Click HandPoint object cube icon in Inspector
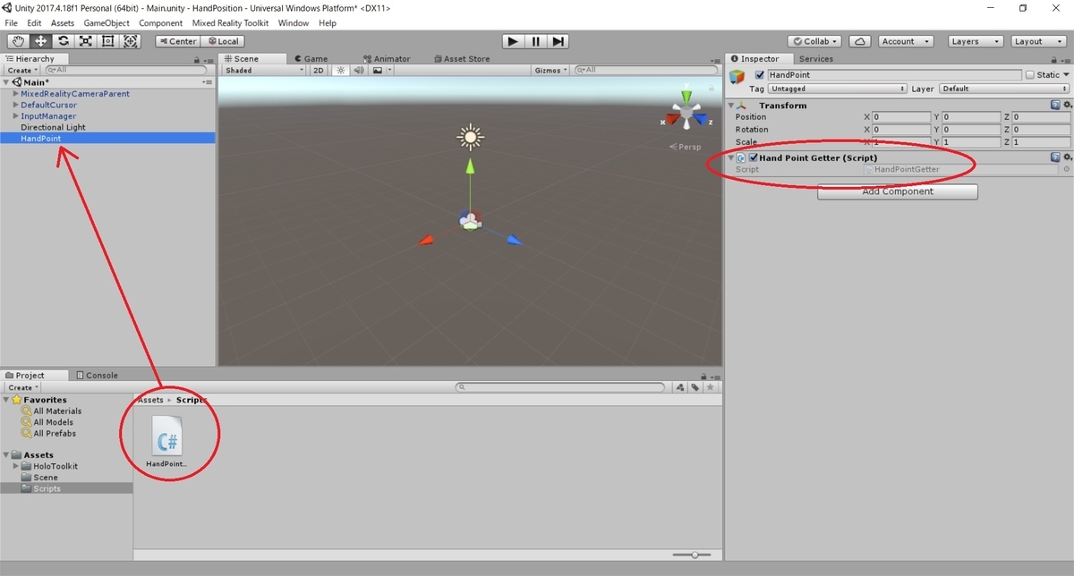The image size is (1074, 576). click(x=738, y=78)
